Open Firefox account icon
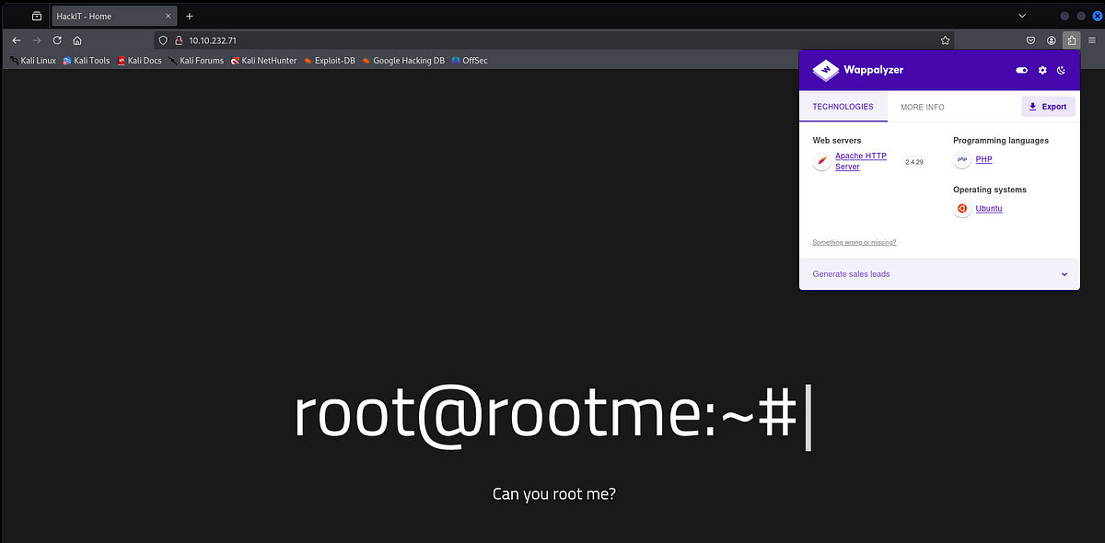Screen dimensions: 1105x543 [1052, 40]
